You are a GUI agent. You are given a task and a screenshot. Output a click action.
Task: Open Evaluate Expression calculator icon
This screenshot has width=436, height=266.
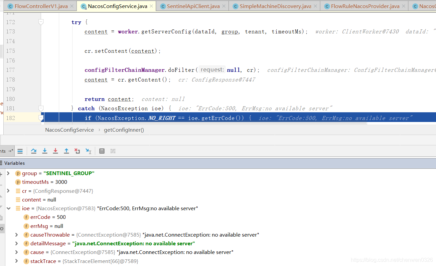[102, 151]
